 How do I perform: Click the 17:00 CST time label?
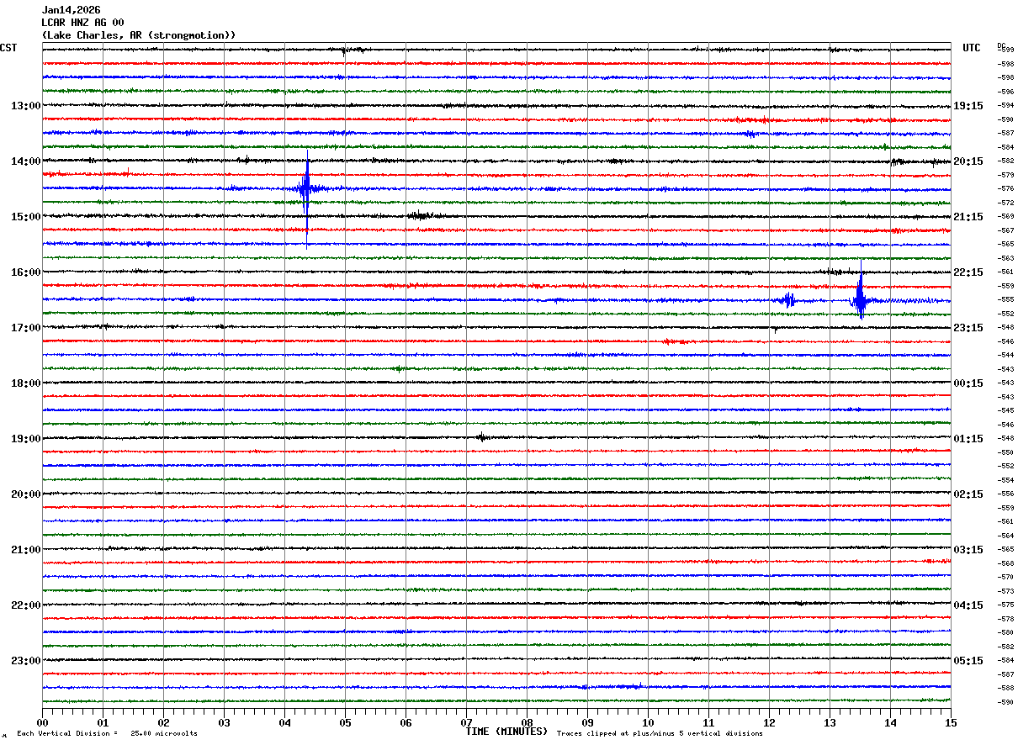(26, 328)
